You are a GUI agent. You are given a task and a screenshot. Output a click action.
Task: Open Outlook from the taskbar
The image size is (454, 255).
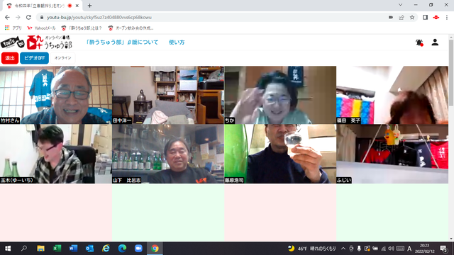(x=89, y=249)
